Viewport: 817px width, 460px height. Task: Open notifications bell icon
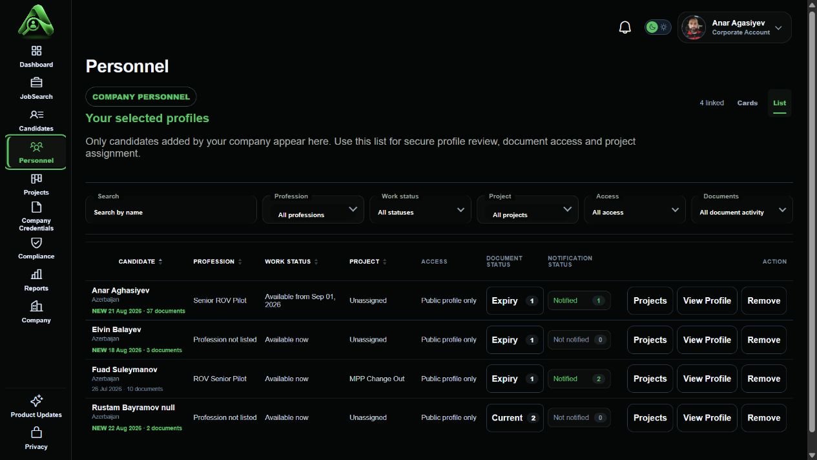click(x=625, y=27)
